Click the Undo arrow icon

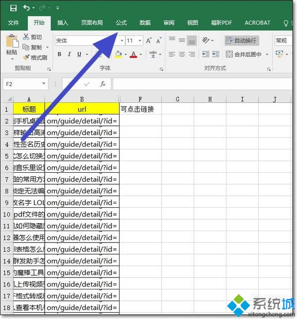pyautogui.click(x=26, y=8)
